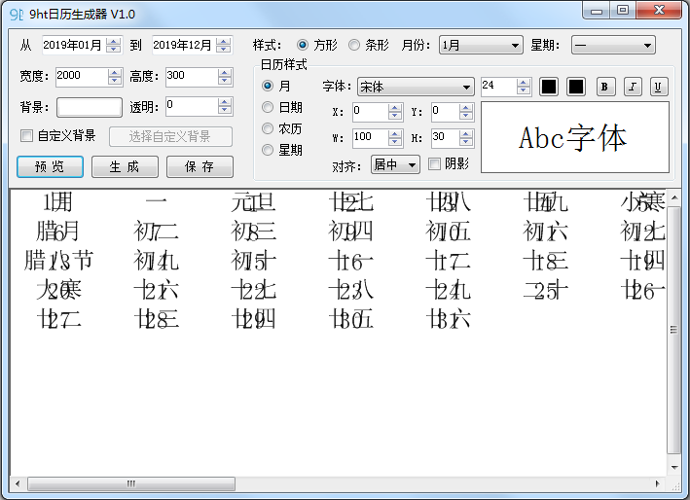This screenshot has width=690, height=500.
Task: Open the 星期 dropdown list
Action: (613, 45)
